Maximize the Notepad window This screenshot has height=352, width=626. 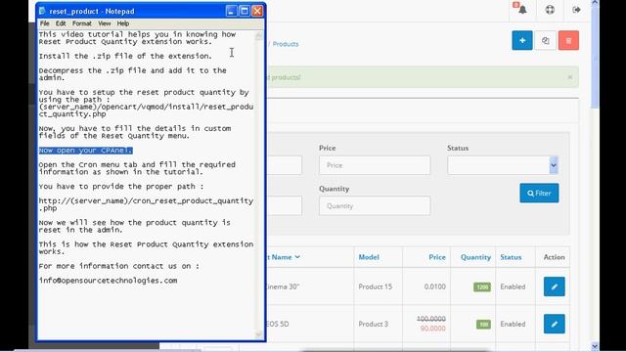click(x=245, y=11)
